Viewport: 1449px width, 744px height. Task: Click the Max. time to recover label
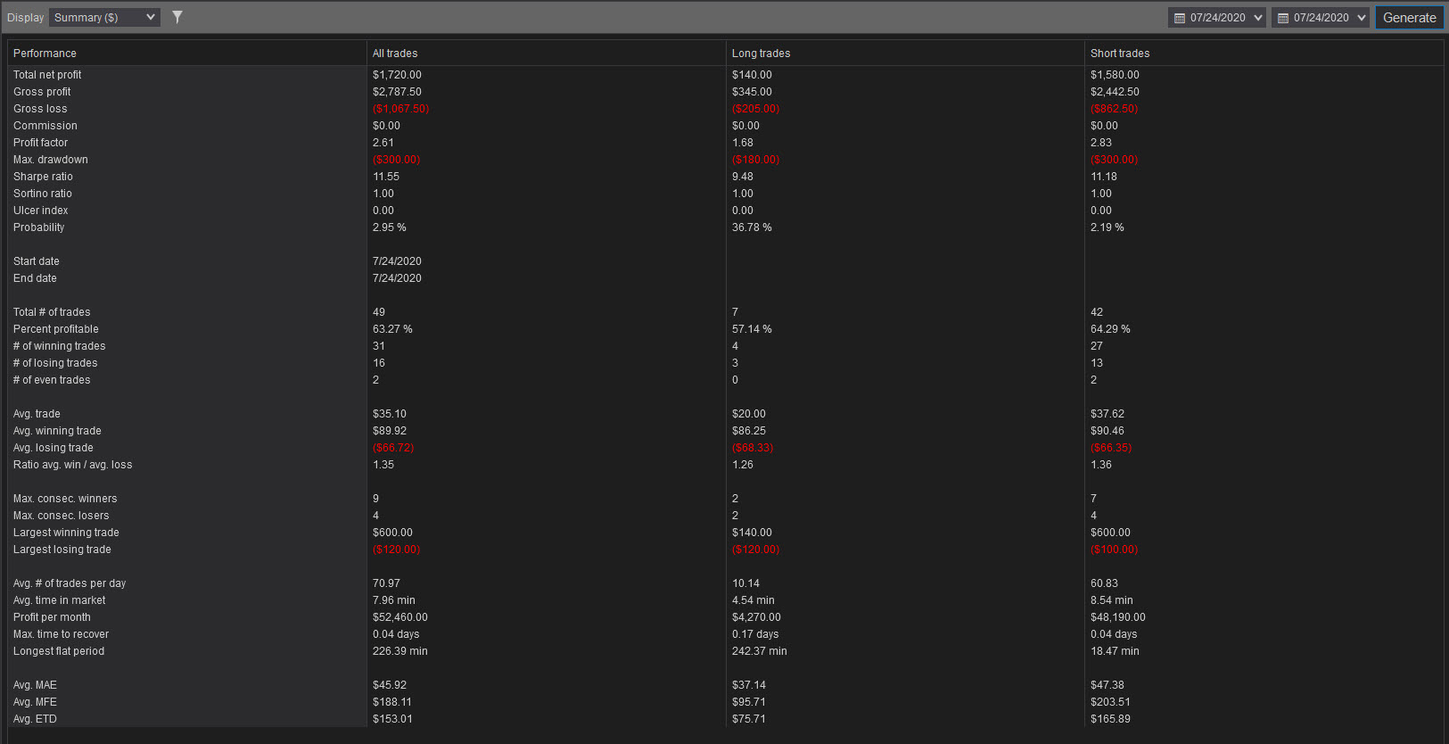coord(61,634)
